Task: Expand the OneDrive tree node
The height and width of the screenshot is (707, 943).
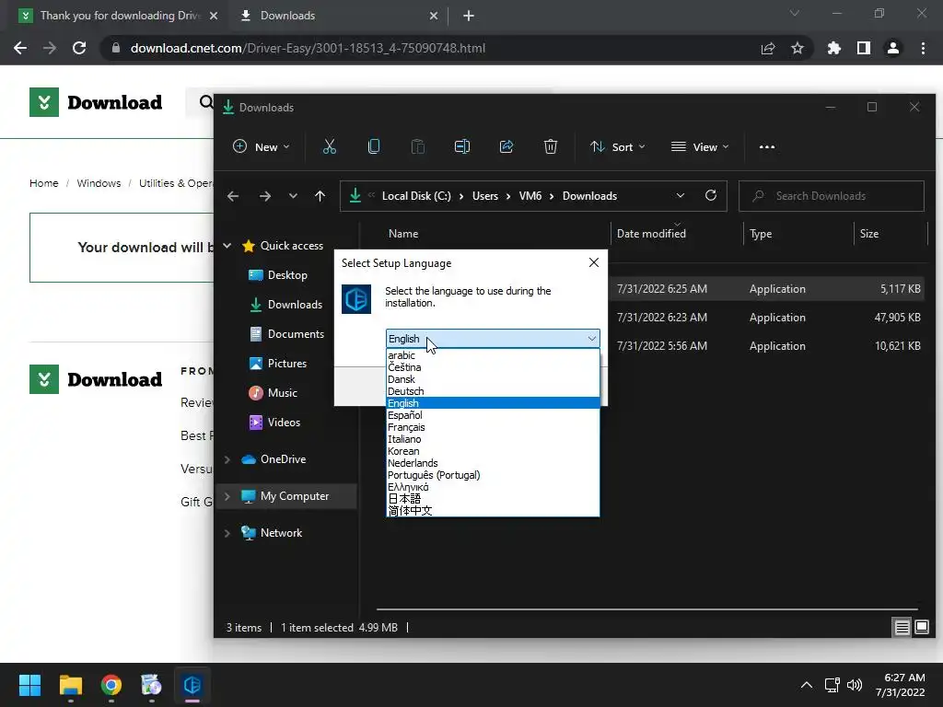Action: click(x=227, y=459)
